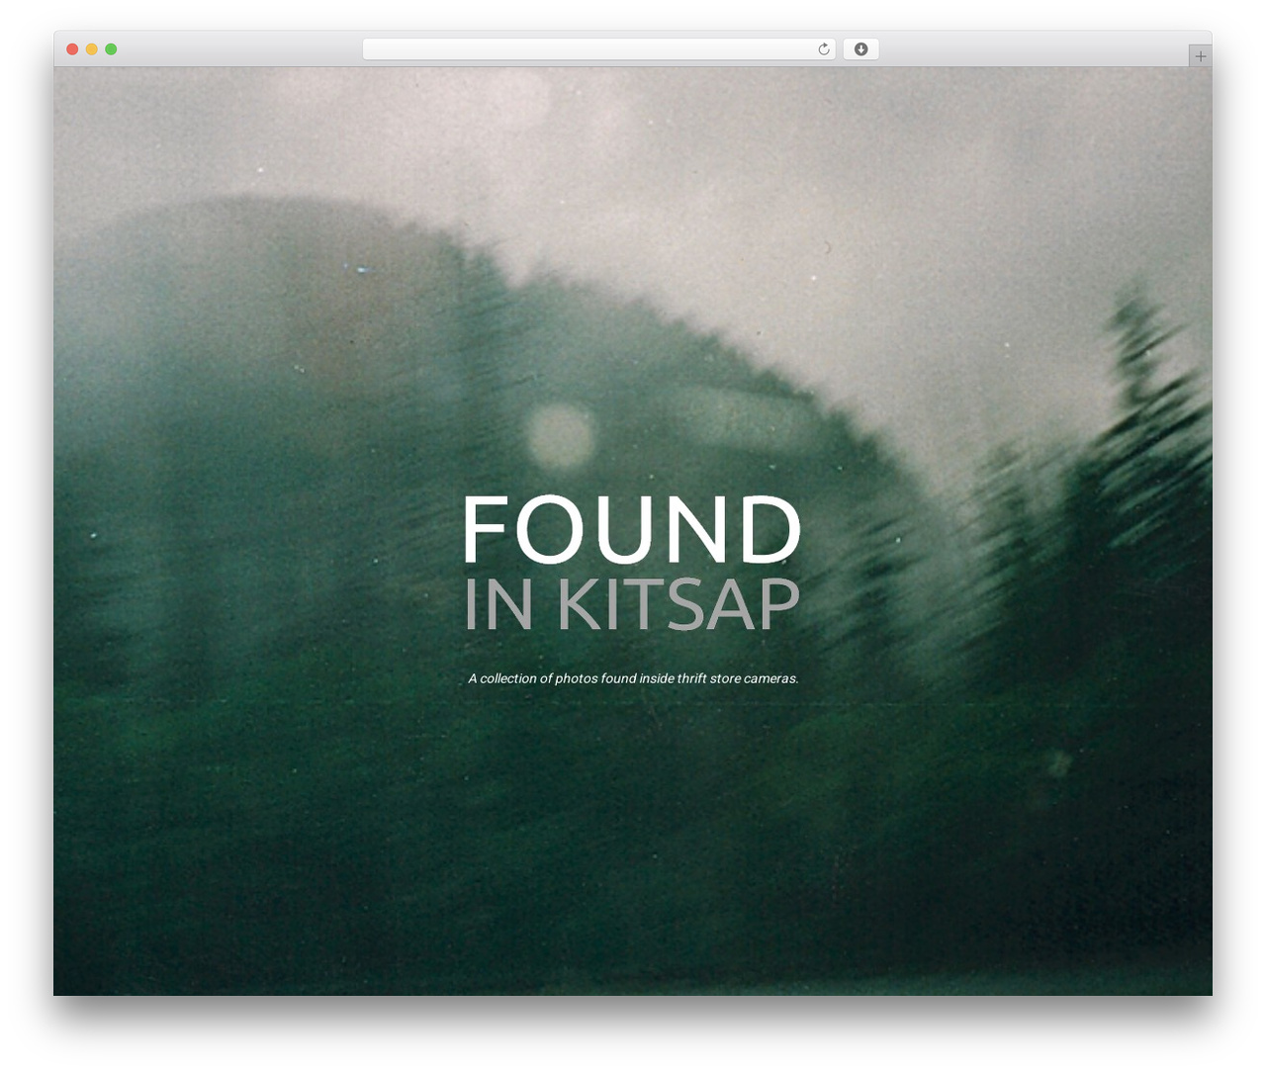Focus the browser address bar
Image resolution: width=1266 pixels, height=1072 pixels.
598,49
